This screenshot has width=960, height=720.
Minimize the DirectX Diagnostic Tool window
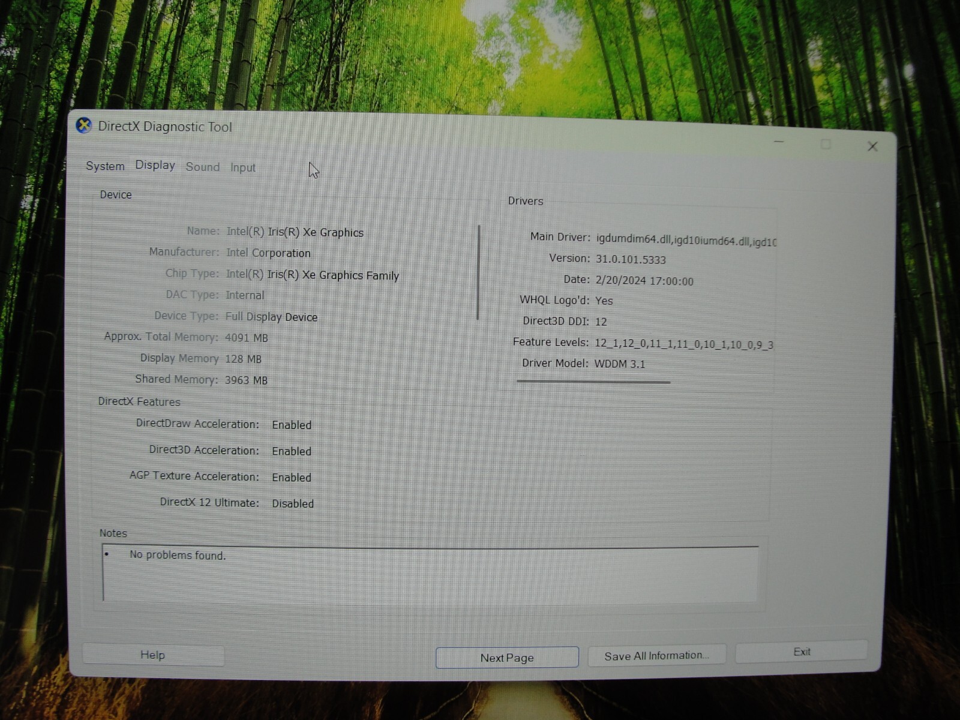779,142
